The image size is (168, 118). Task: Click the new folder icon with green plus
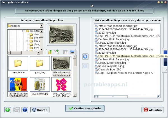(56, 52)
